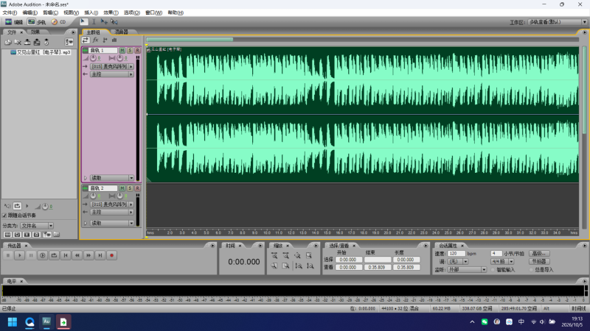This screenshot has height=331, width=590.
Task: Mute track 2 with M button
Action: pyautogui.click(x=122, y=188)
